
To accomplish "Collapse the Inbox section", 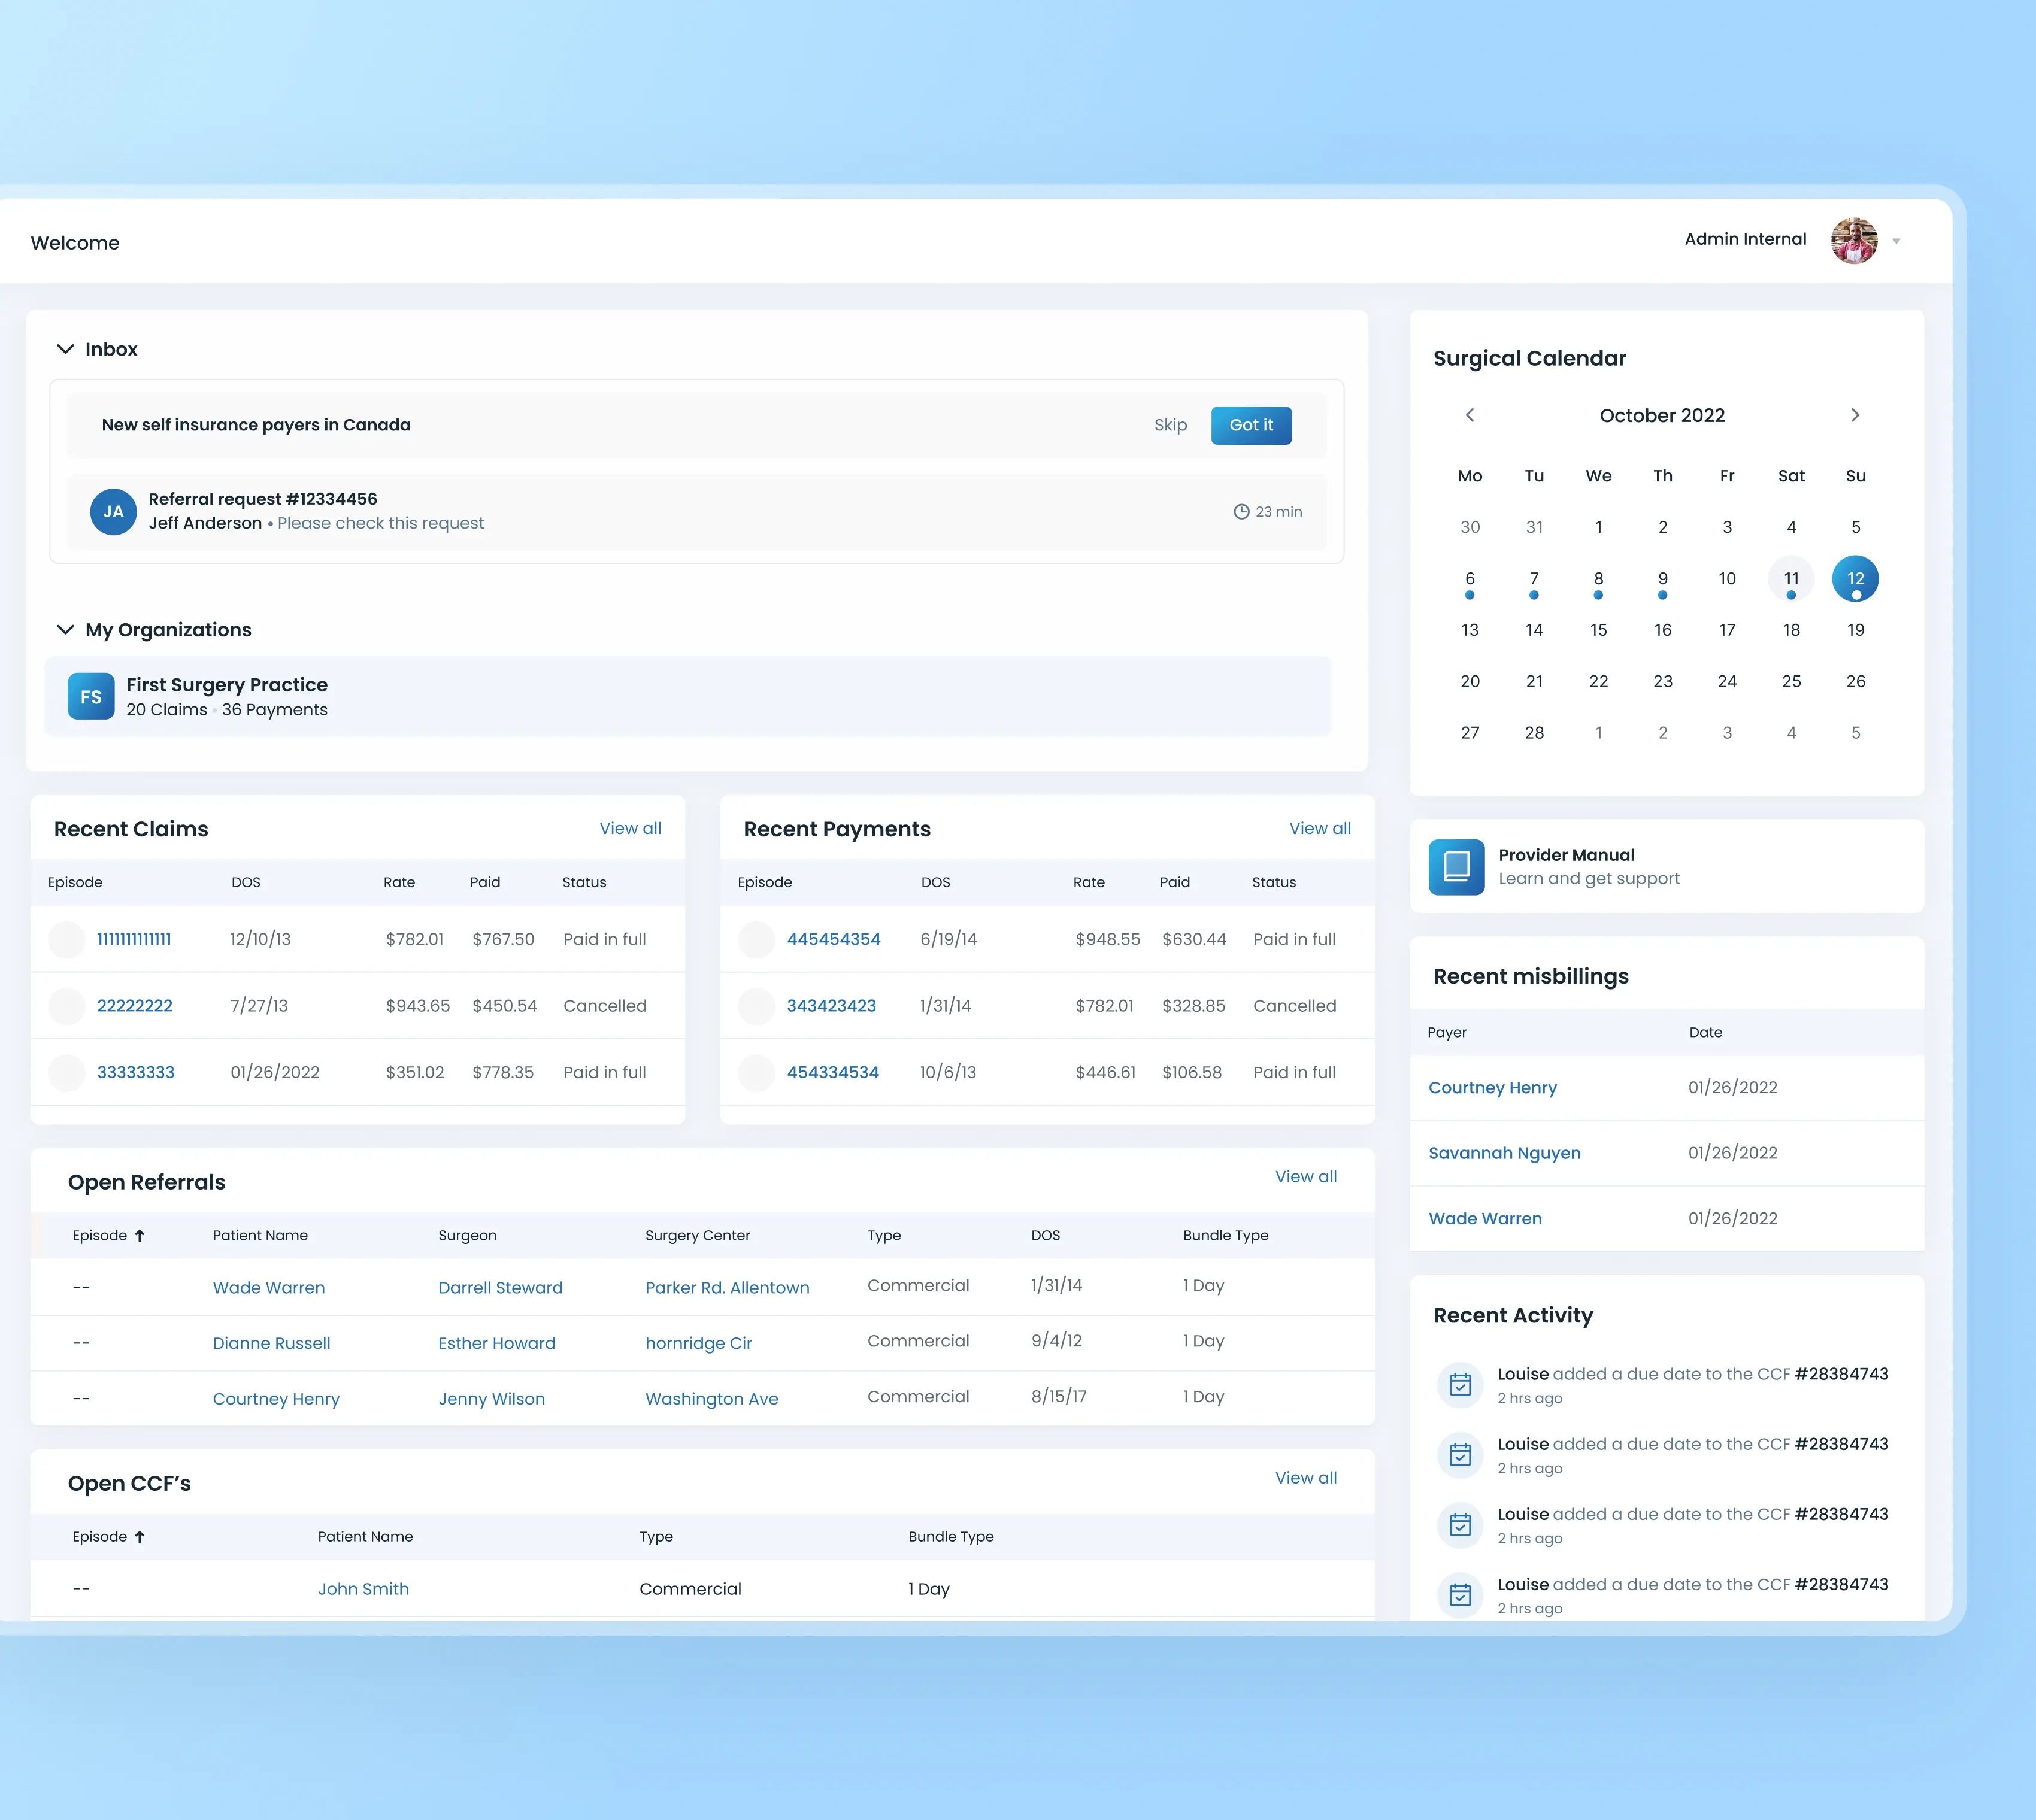I will coord(65,349).
